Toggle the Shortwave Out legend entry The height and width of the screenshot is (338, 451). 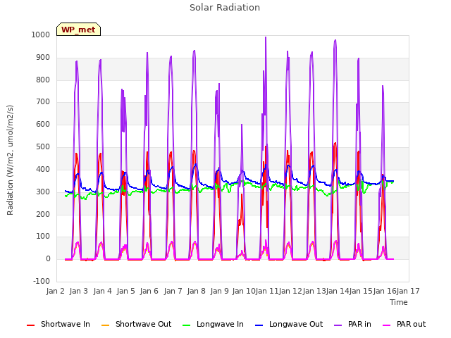point(136,324)
